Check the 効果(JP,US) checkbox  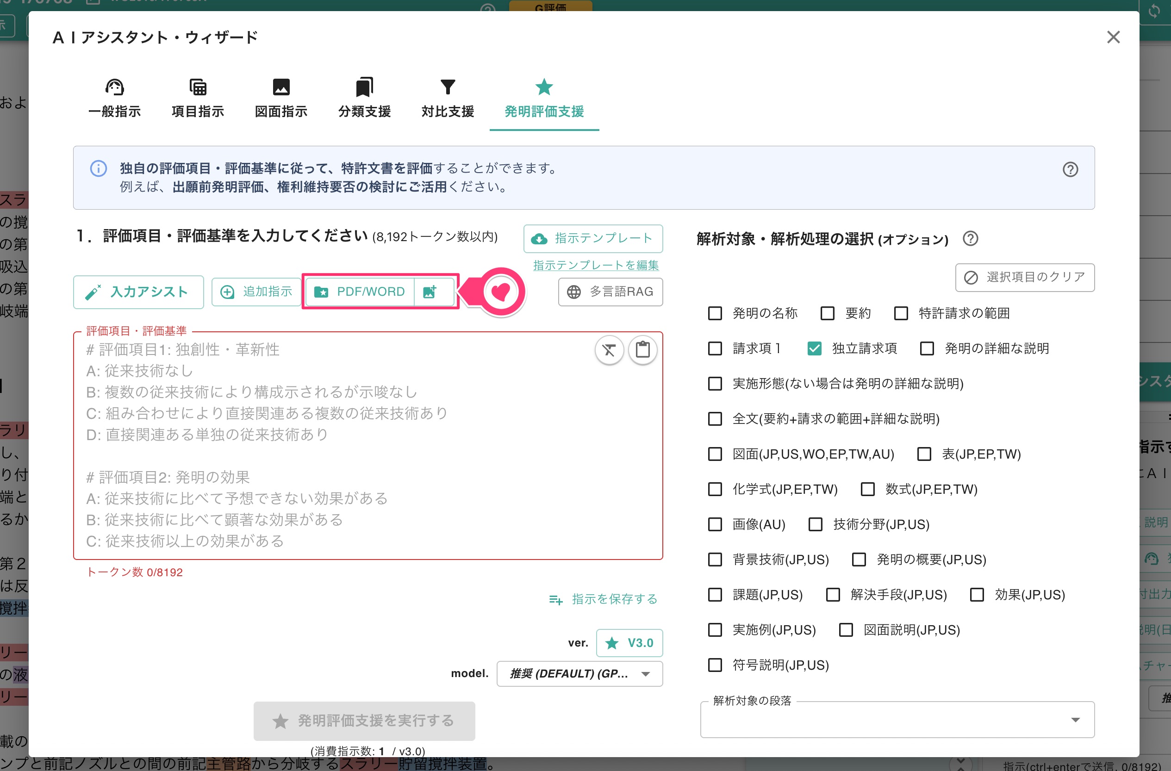coord(977,594)
